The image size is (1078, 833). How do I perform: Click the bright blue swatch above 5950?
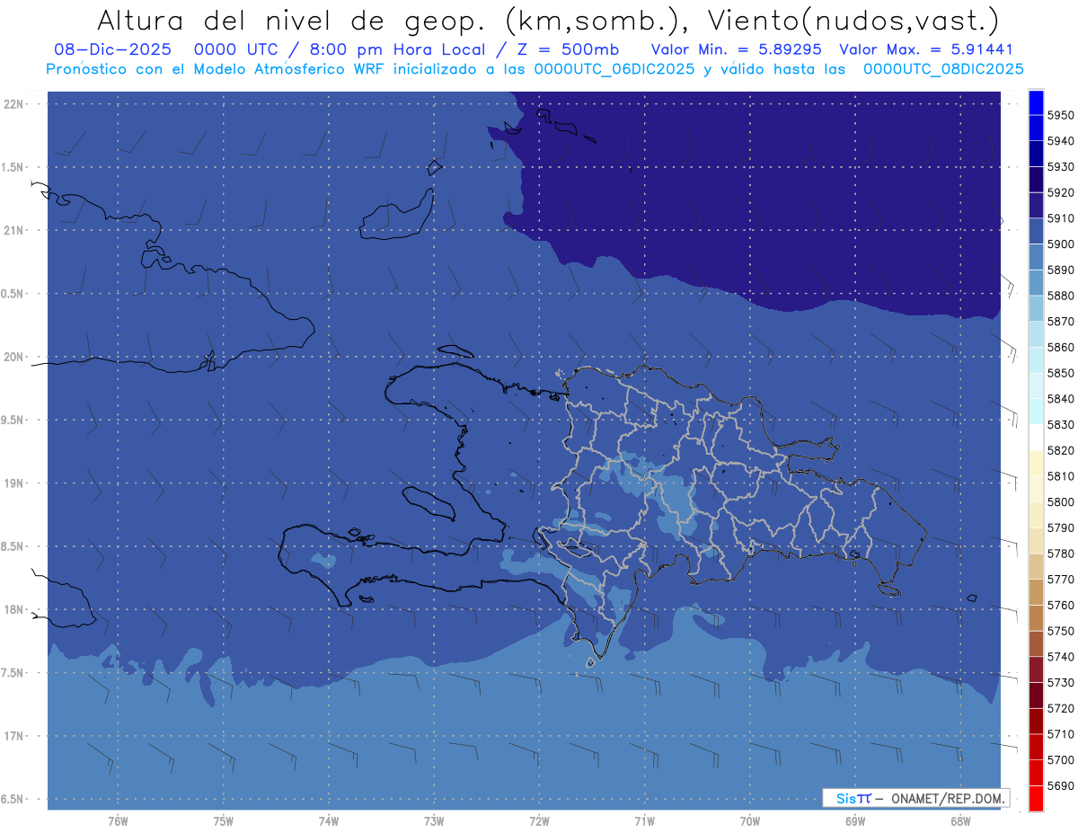(x=1036, y=102)
